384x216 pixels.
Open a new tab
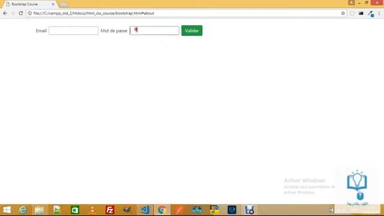point(64,4)
